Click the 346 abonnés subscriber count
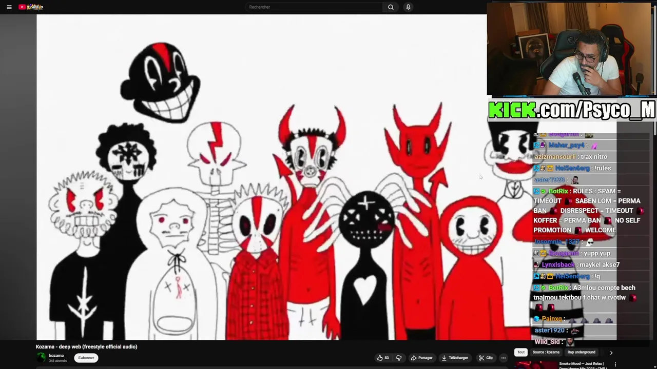Image resolution: width=657 pixels, height=369 pixels. click(x=58, y=361)
